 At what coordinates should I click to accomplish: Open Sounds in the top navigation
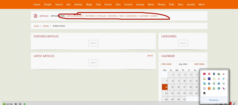(191, 4)
